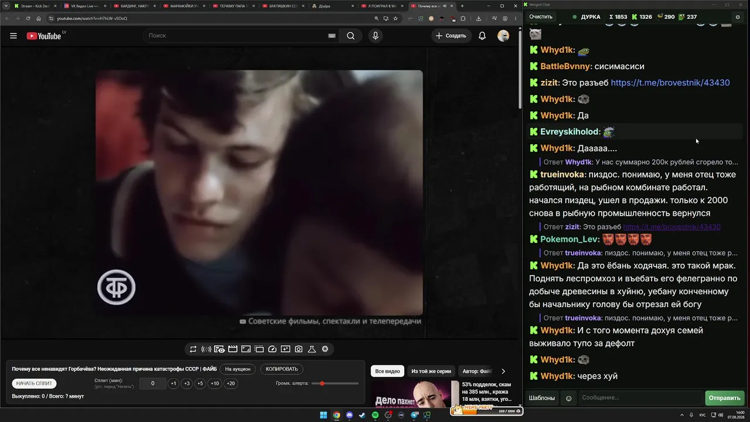Switch to the VK Видео Live tab

click(x=84, y=6)
